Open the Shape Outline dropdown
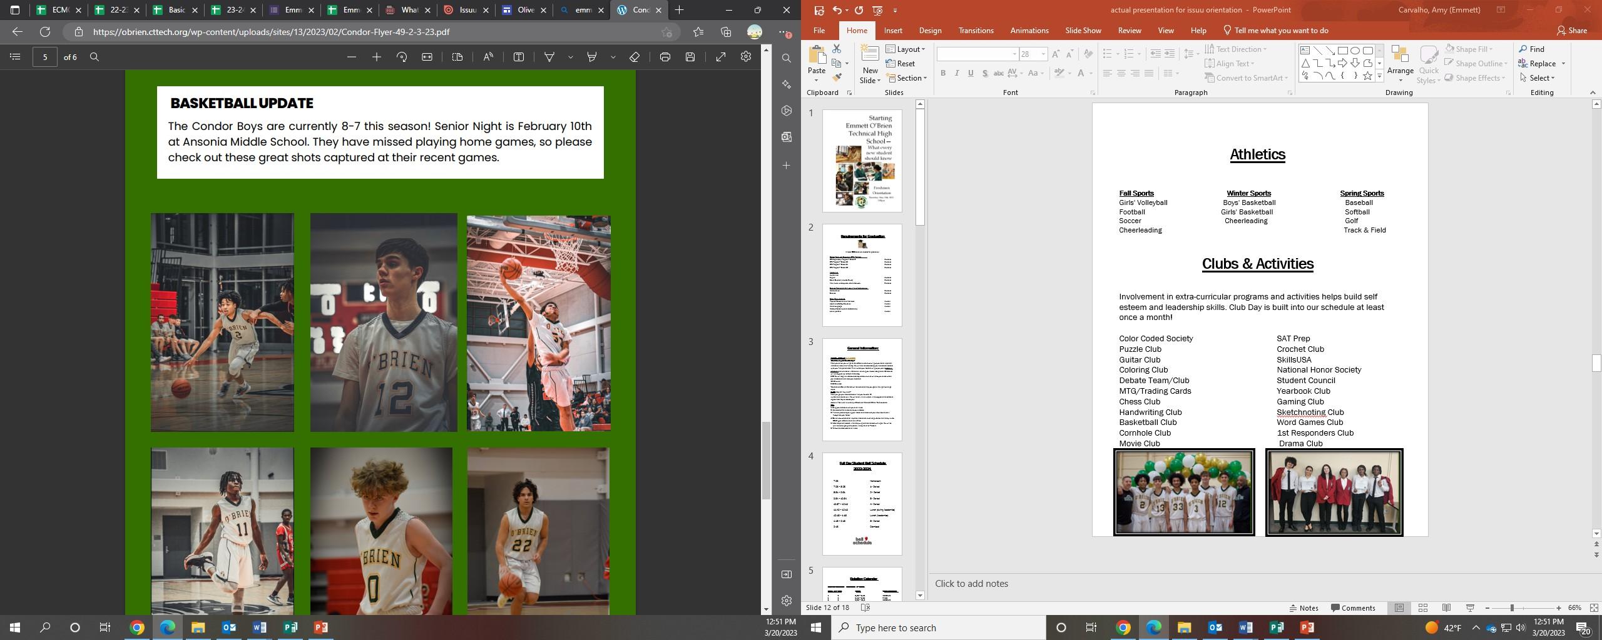The height and width of the screenshot is (640, 1602). click(1476, 64)
